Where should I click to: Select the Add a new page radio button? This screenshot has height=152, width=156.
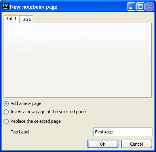tap(6, 104)
